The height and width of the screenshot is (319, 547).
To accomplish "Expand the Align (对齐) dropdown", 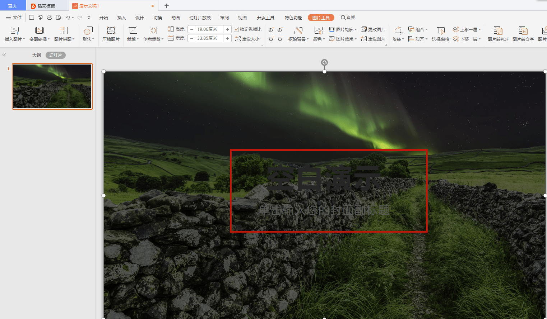I will pyautogui.click(x=418, y=39).
